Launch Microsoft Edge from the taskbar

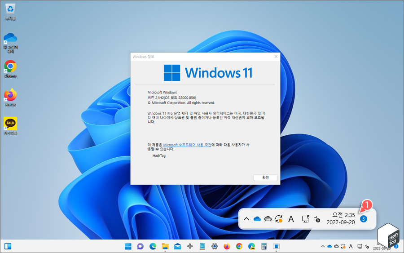pos(153,246)
